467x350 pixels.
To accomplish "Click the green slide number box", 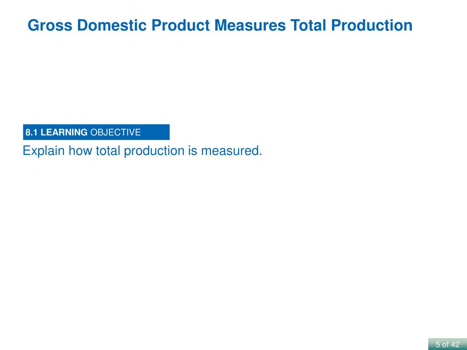I will 448,344.
